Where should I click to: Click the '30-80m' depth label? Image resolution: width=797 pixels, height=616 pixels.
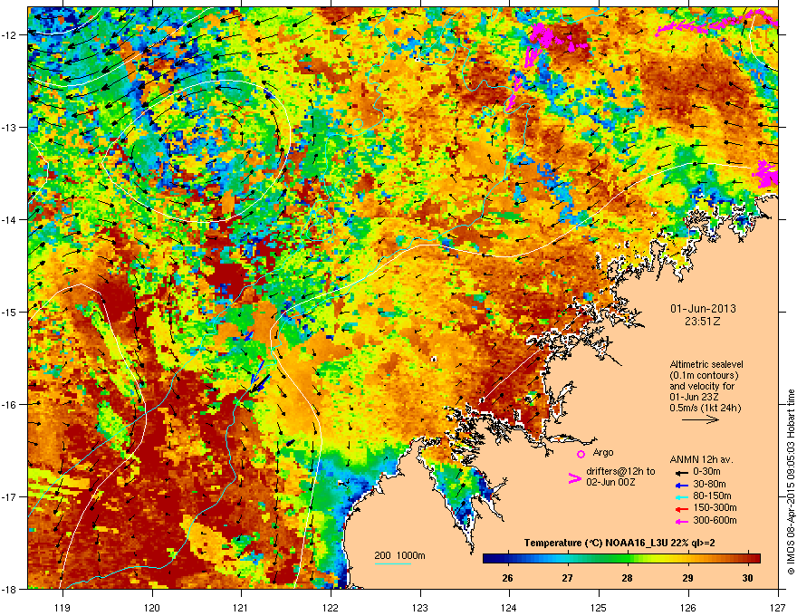709,485
